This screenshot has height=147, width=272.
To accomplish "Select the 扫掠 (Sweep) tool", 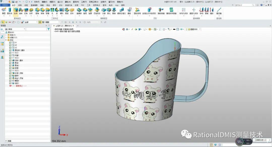I will click(26, 11).
